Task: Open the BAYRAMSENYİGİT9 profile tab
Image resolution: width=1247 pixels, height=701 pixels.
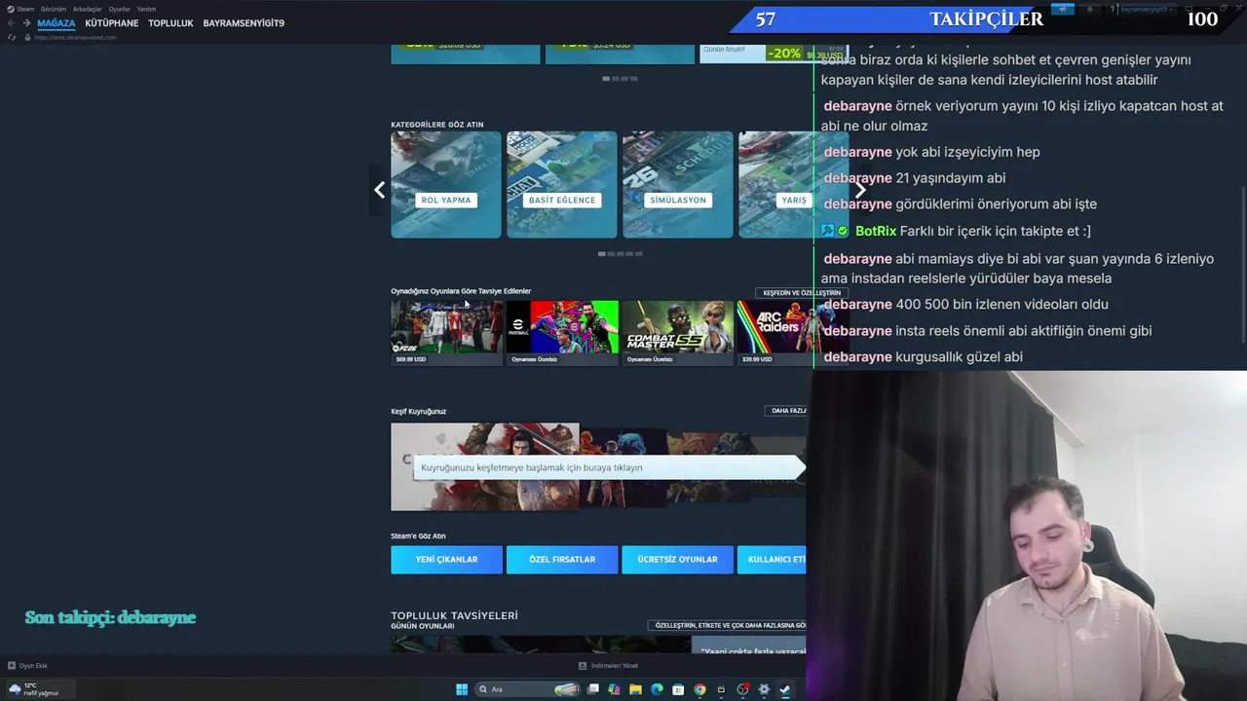Action: [244, 23]
